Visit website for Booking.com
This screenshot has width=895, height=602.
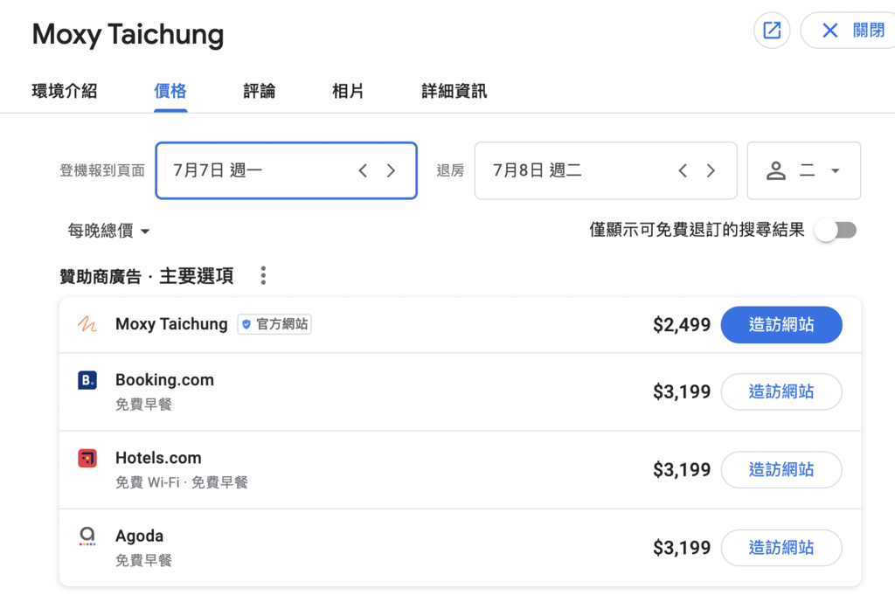pos(781,391)
